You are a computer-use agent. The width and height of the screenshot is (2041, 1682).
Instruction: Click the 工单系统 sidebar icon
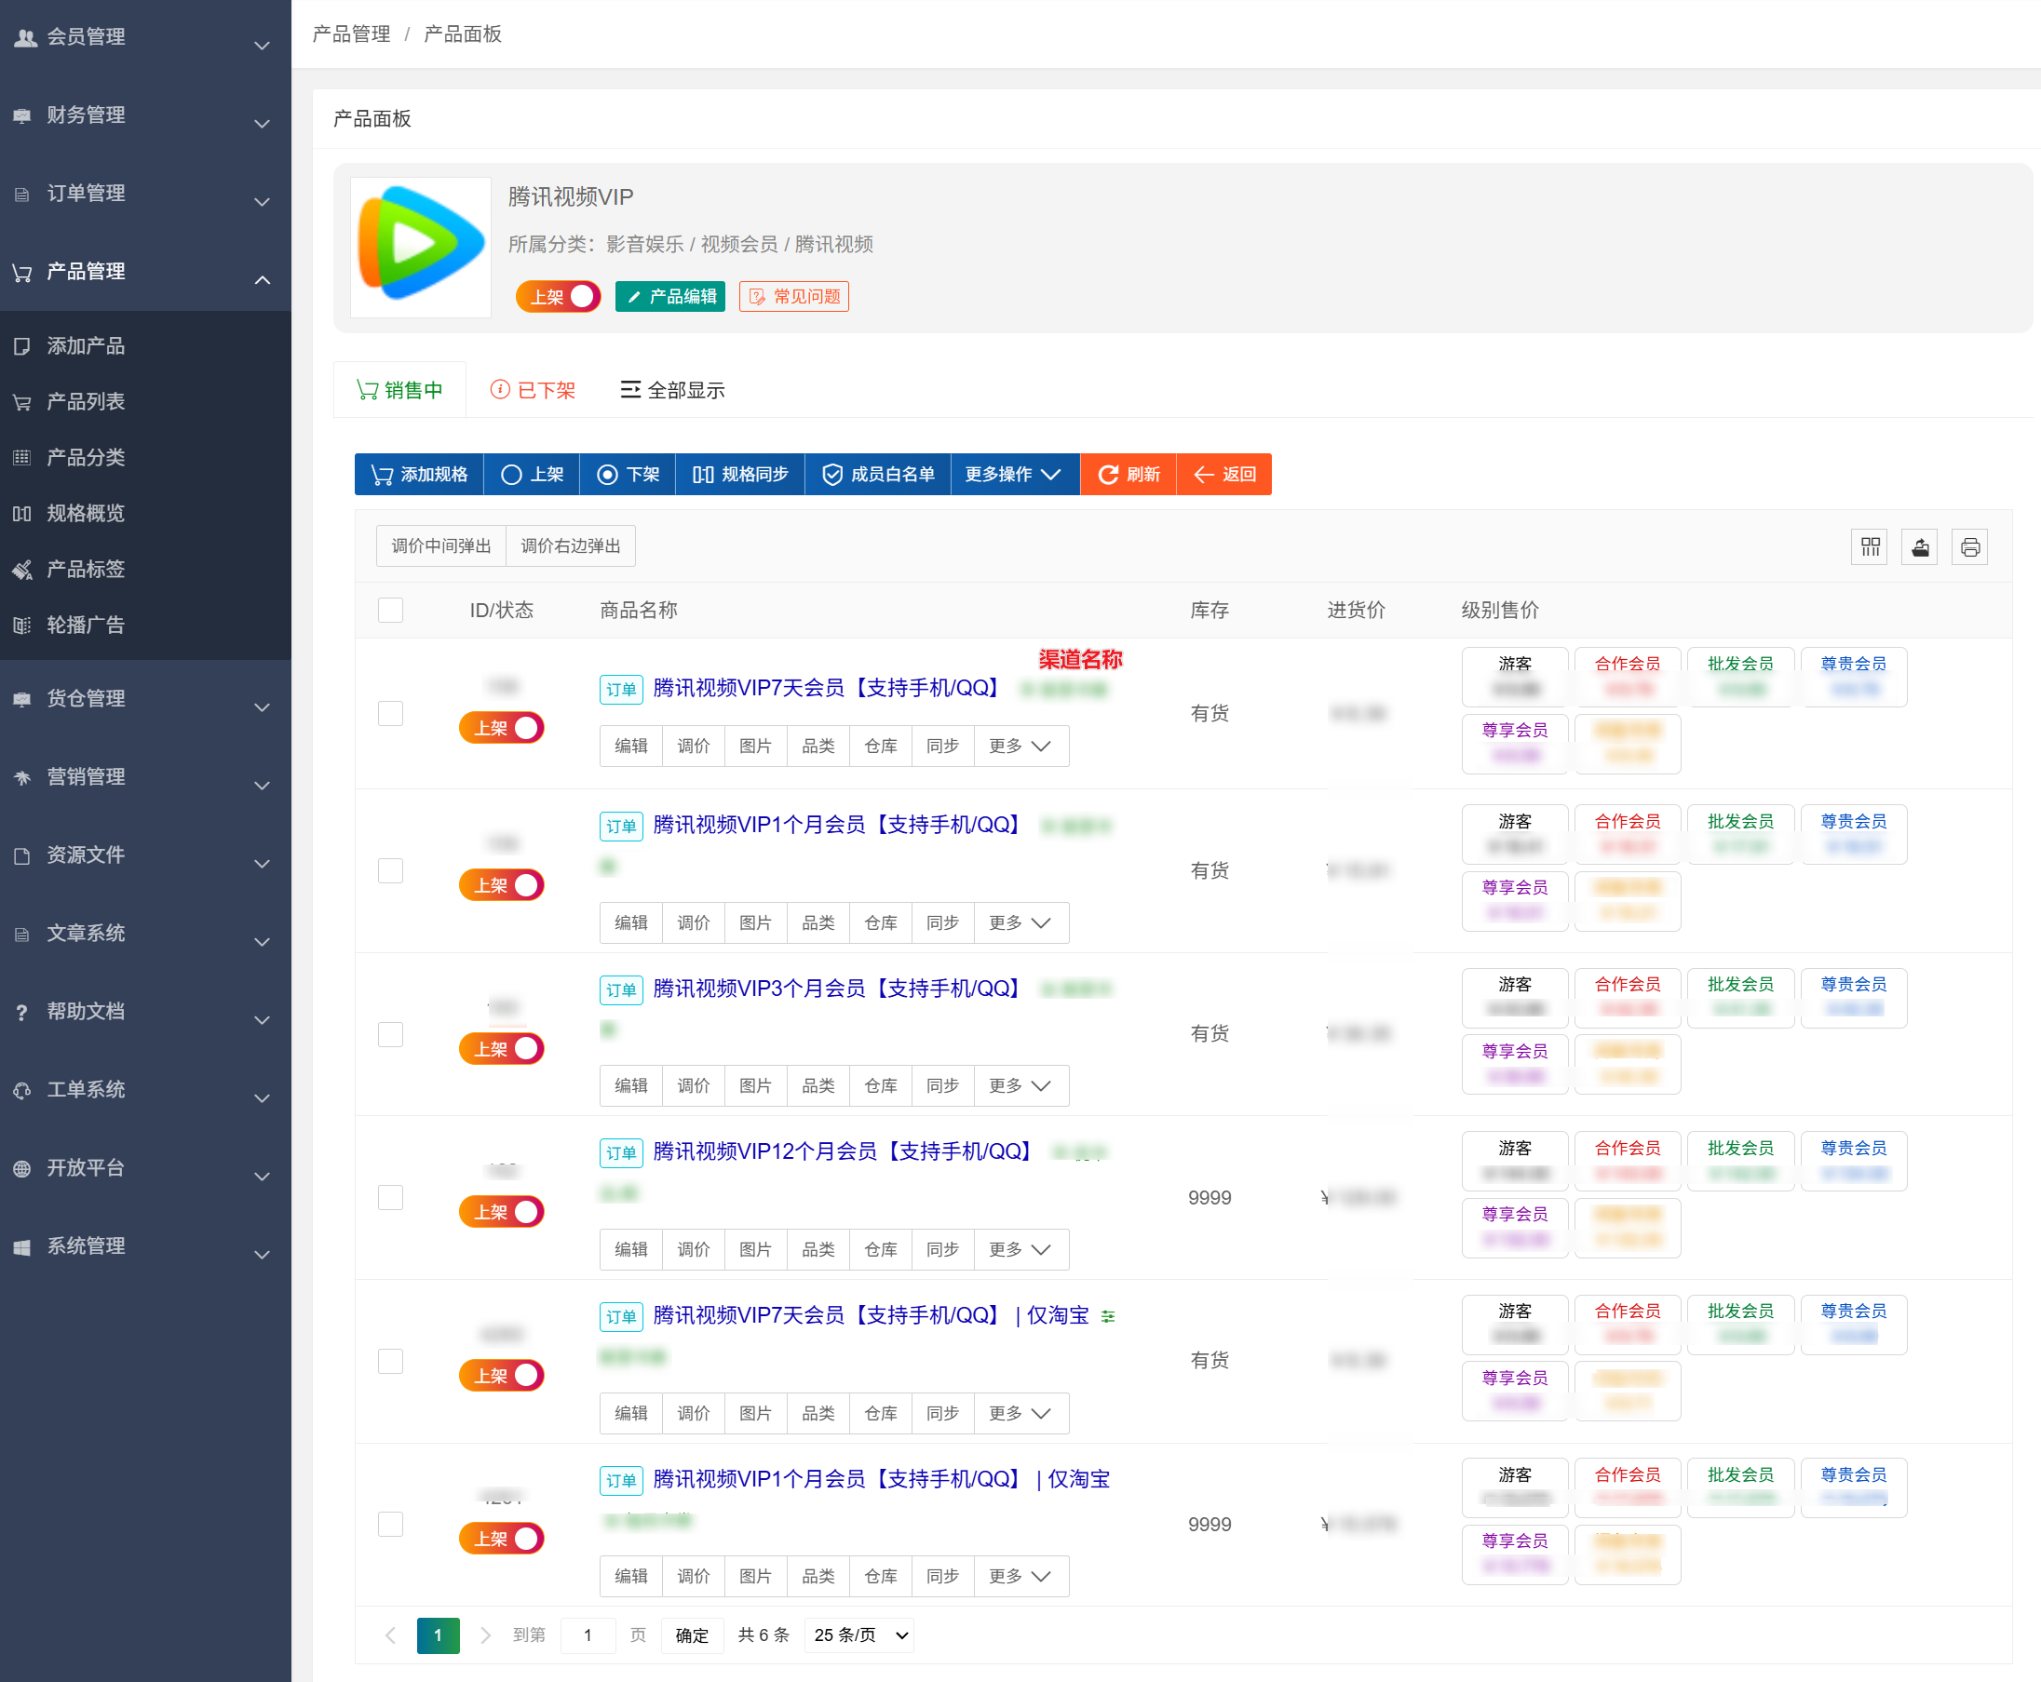pyautogui.click(x=22, y=1091)
